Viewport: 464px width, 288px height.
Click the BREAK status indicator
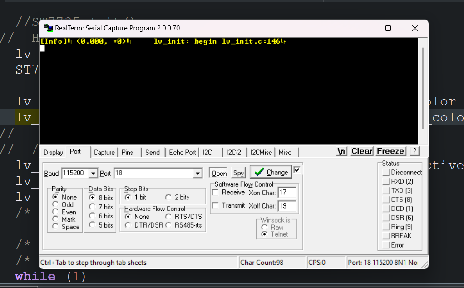385,236
